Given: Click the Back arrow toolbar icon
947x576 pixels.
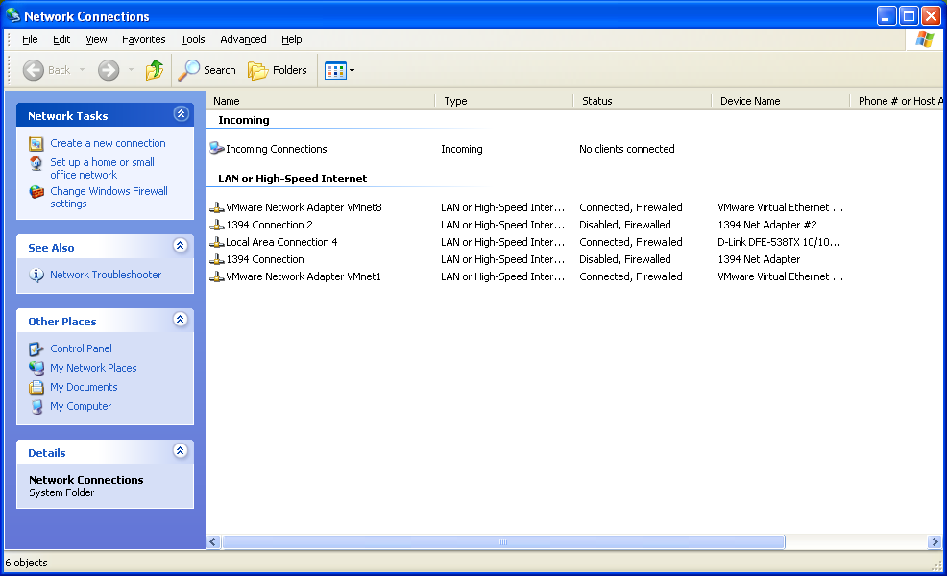Looking at the screenshot, I should pos(34,70).
